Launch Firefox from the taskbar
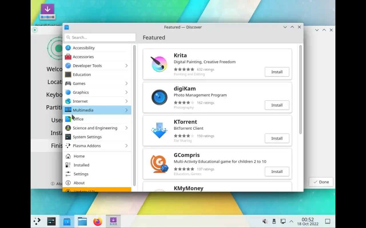 pos(98,221)
